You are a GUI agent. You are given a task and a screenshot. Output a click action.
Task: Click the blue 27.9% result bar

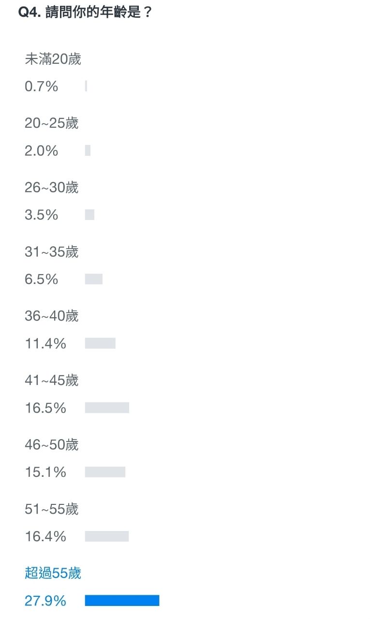122,601
